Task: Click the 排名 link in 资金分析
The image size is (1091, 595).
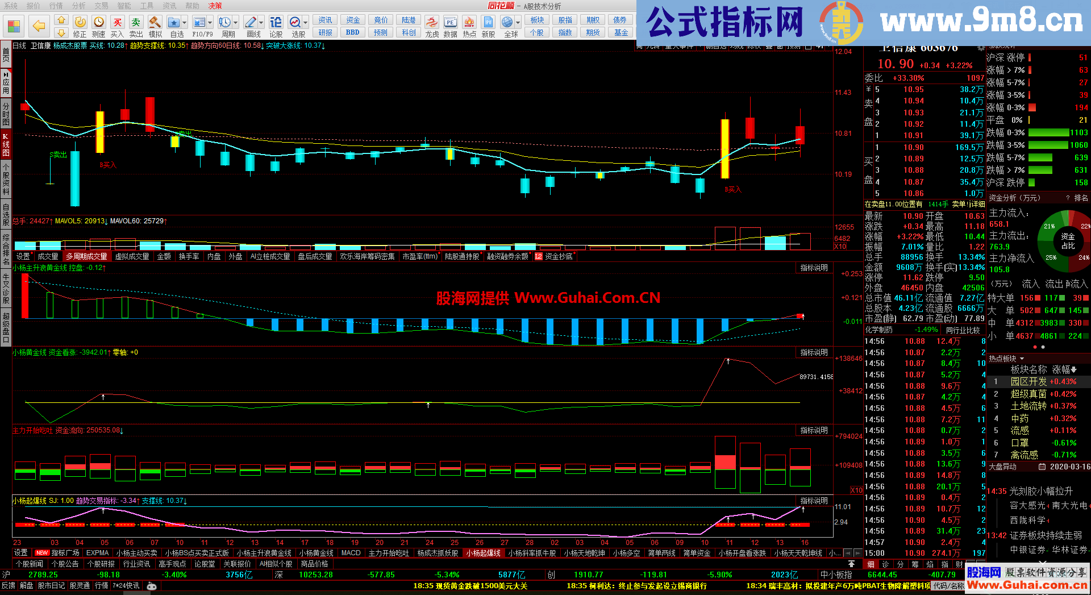Action: 1081,198
